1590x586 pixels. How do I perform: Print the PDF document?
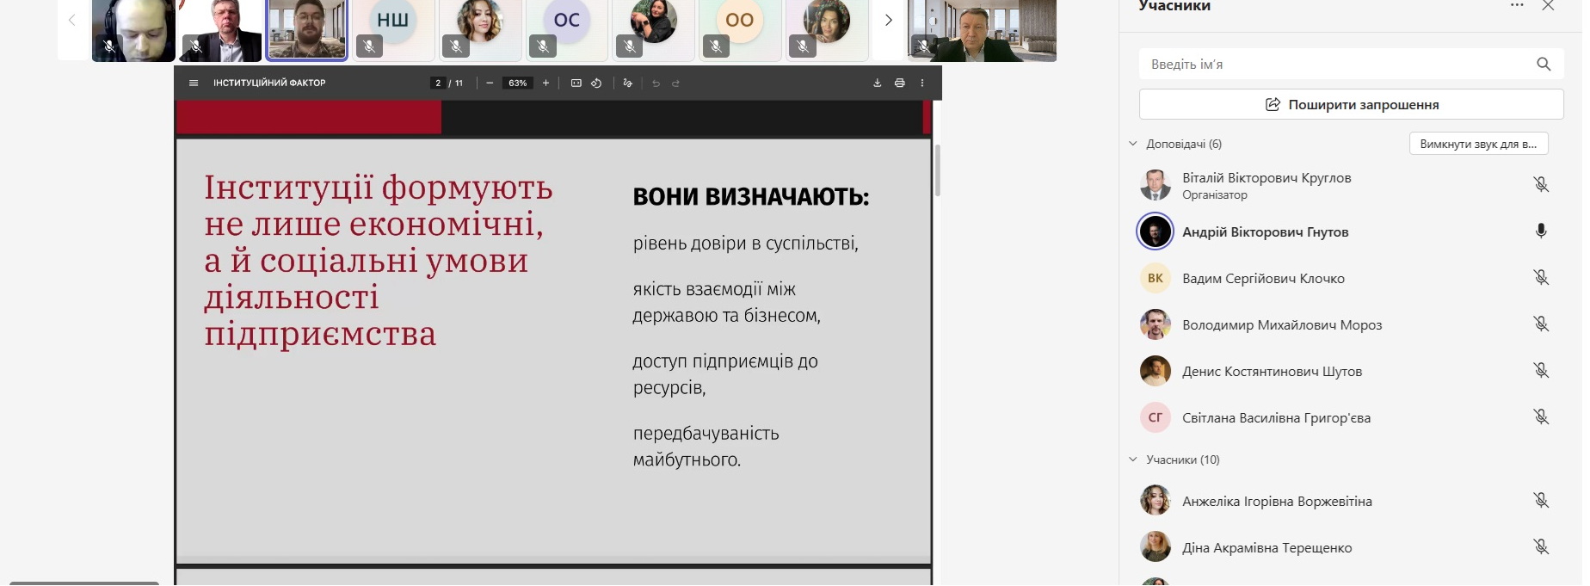(899, 83)
